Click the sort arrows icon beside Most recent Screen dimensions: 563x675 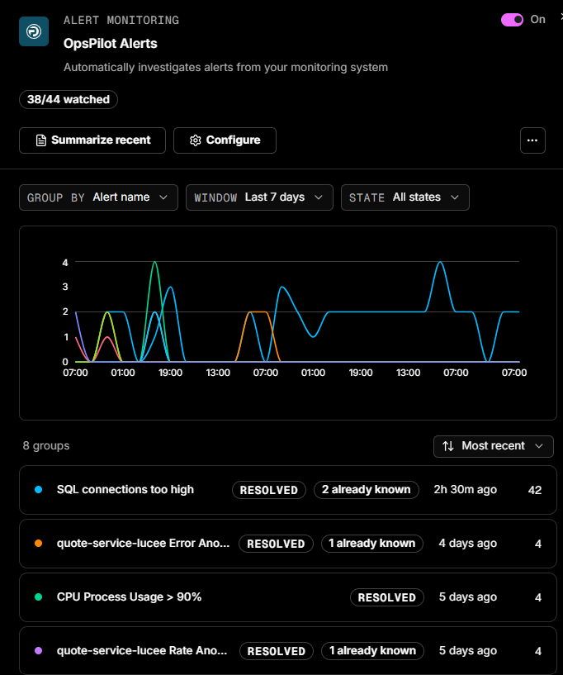tap(448, 446)
